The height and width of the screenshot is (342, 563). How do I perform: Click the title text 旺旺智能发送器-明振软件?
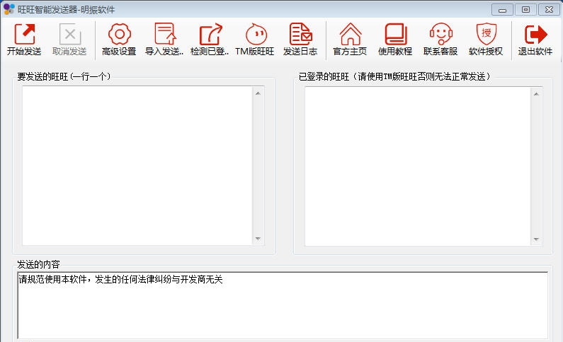(66, 10)
